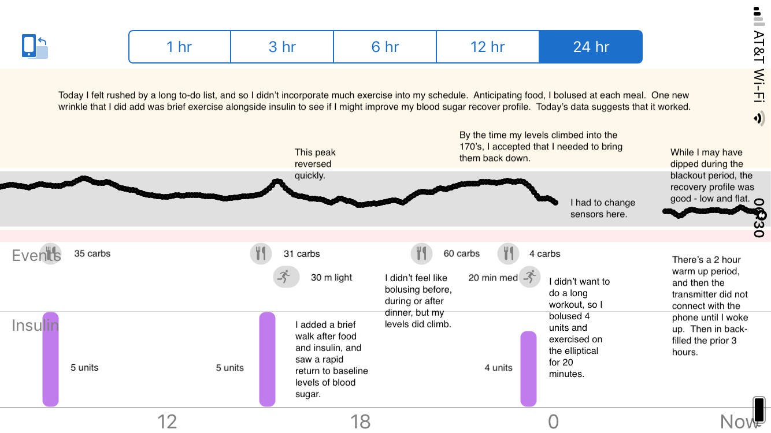Tap the battery level indicator
This screenshot has width=771, height=433.
(758, 408)
